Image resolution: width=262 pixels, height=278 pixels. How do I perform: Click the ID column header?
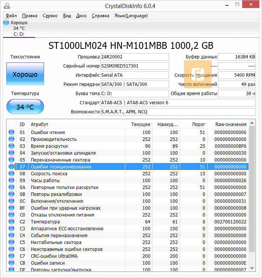tap(22, 124)
